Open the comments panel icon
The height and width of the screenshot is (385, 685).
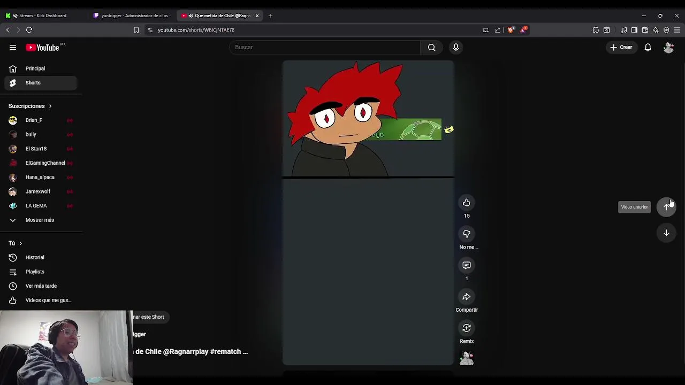point(467,265)
